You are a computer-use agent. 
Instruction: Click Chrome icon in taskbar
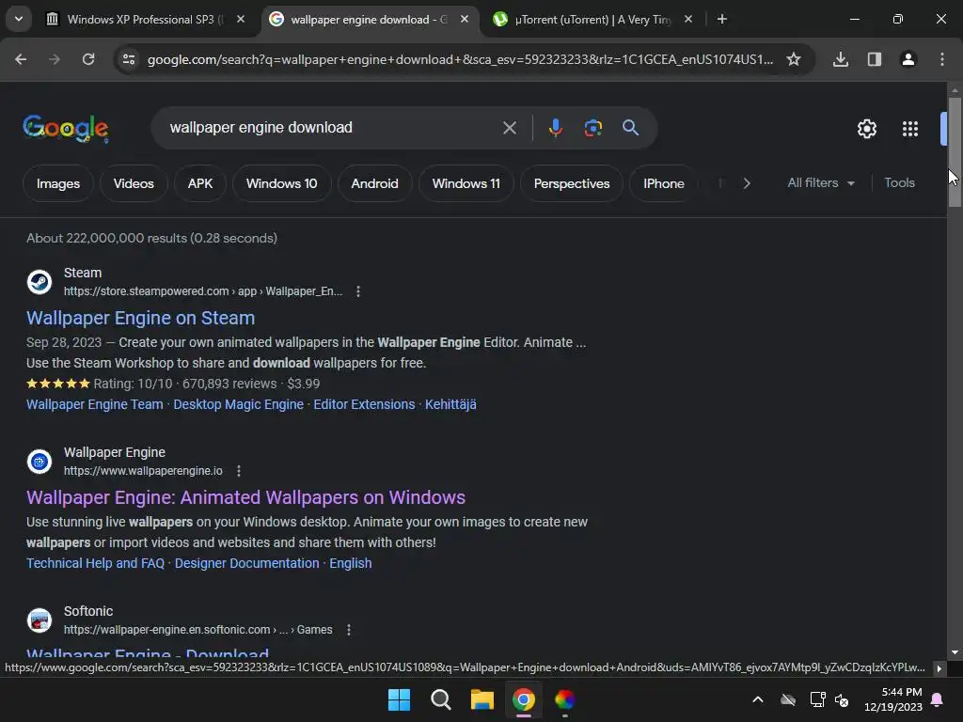pos(523,699)
